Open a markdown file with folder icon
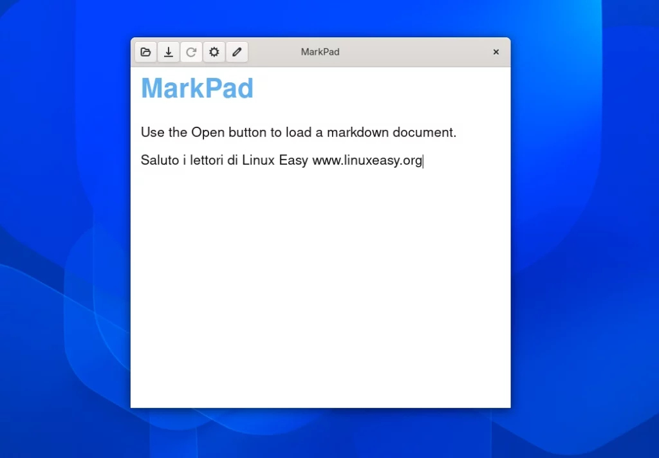 [x=146, y=52]
